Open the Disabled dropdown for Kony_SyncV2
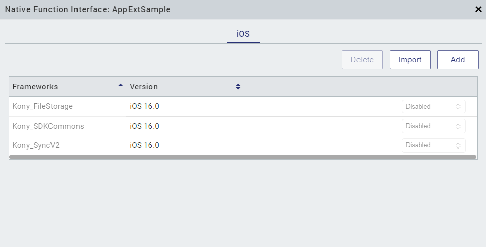The image size is (486, 247). 433,145
